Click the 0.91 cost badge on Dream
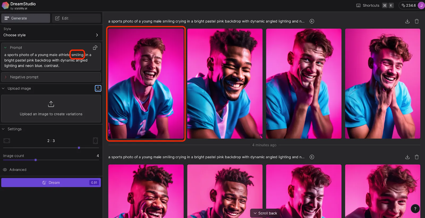This screenshot has width=425, height=218. [x=94, y=183]
